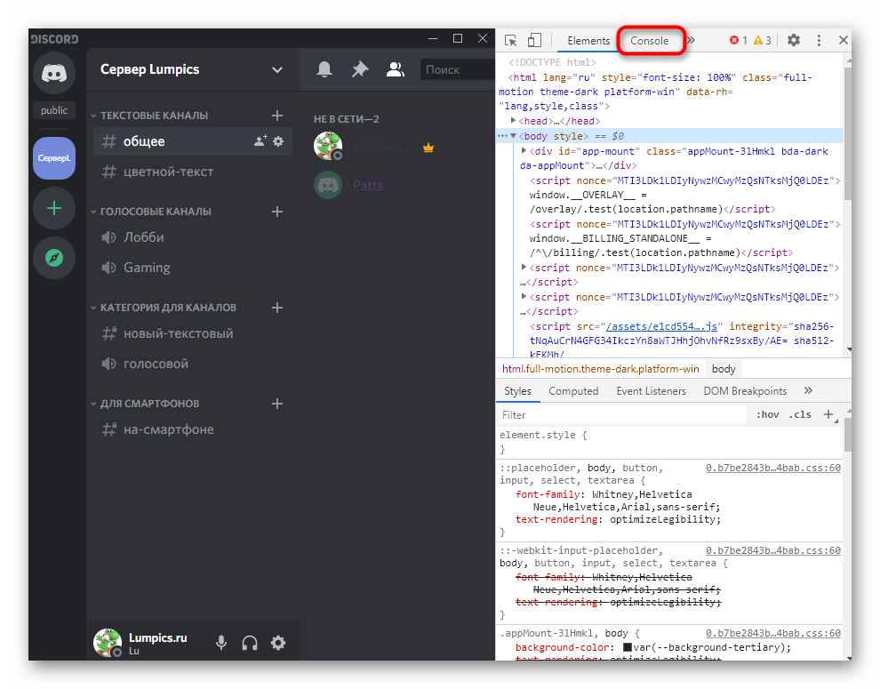Add new style rule plus

(x=828, y=415)
